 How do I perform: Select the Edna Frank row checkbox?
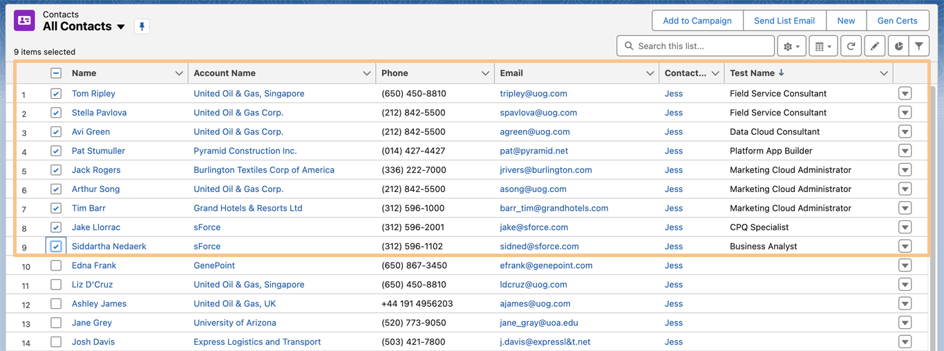(56, 265)
